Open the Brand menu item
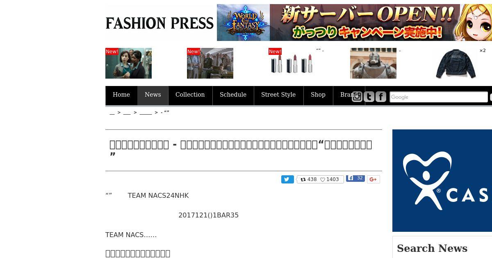The width and height of the screenshot is (492, 258). tap(349, 95)
